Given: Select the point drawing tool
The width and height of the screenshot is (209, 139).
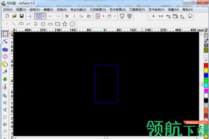Looking at the screenshot, I should point(7,24).
